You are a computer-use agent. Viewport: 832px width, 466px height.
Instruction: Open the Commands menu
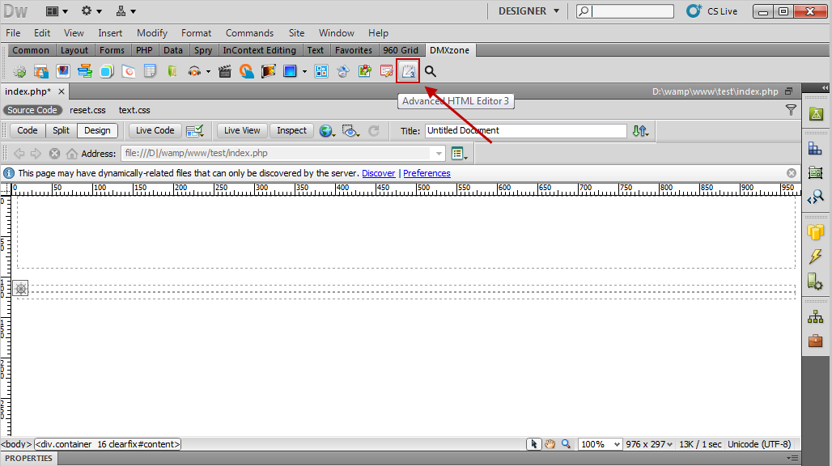click(x=249, y=33)
